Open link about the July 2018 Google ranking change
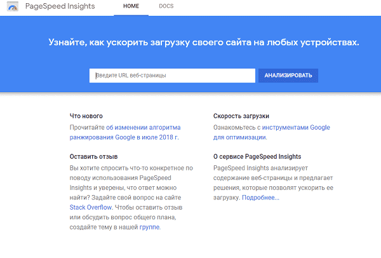This screenshot has width=381, height=258. (x=125, y=133)
